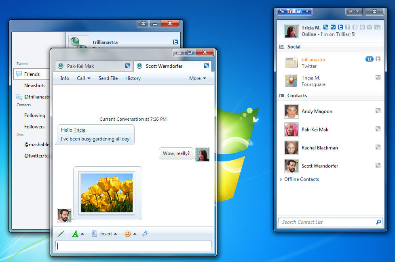
Task: Click the message input field
Action: (133, 246)
